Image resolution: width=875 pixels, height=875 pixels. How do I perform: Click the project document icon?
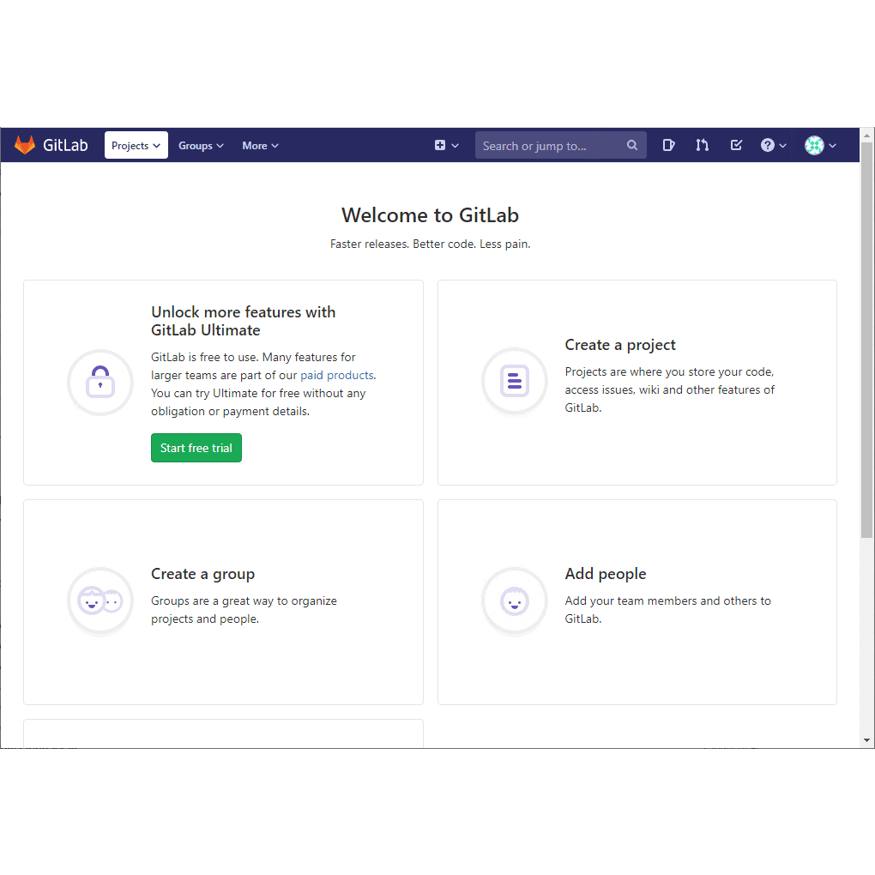click(515, 381)
